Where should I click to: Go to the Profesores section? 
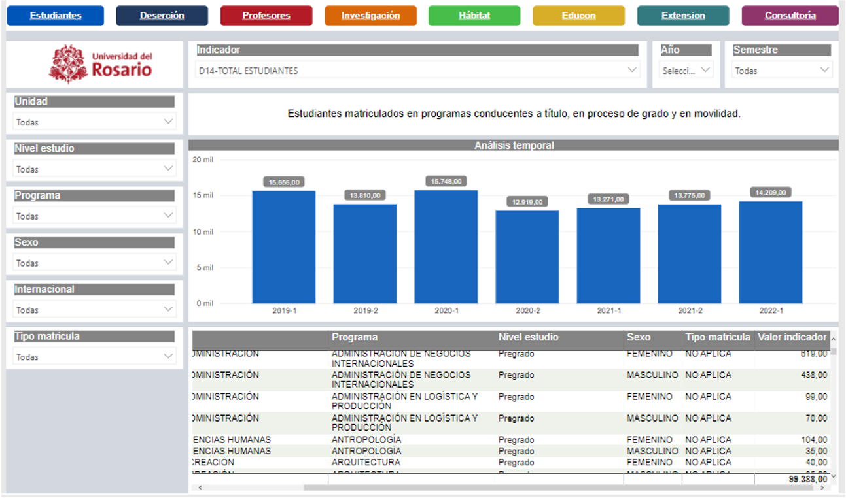[x=266, y=16]
